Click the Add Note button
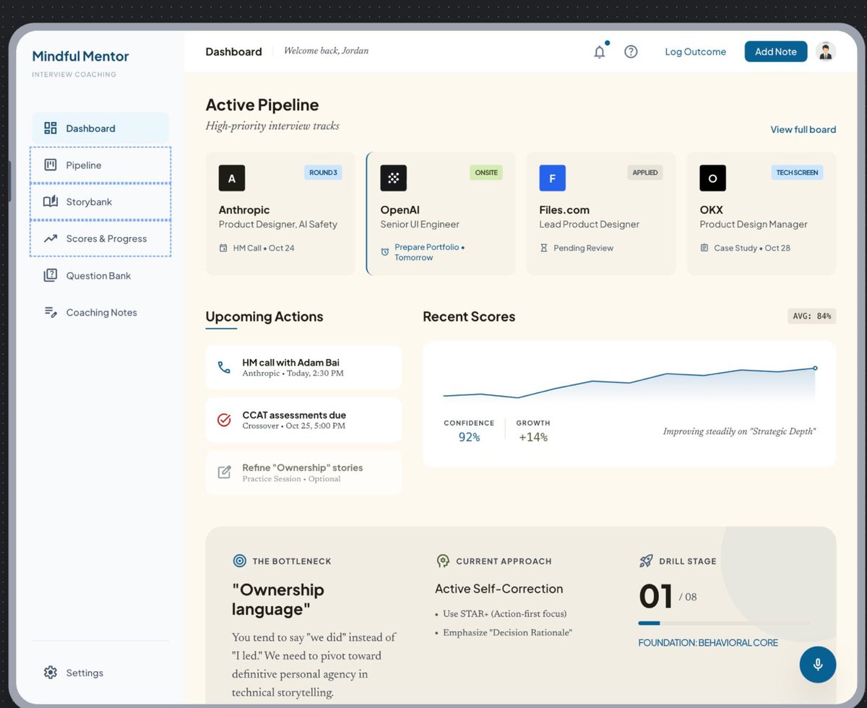The height and width of the screenshot is (708, 867). pos(776,51)
